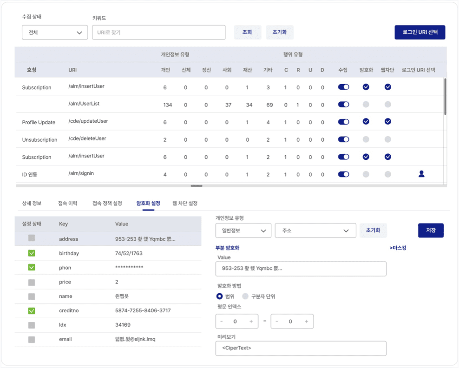Click the login user icon in /alm/signin row

point(421,174)
